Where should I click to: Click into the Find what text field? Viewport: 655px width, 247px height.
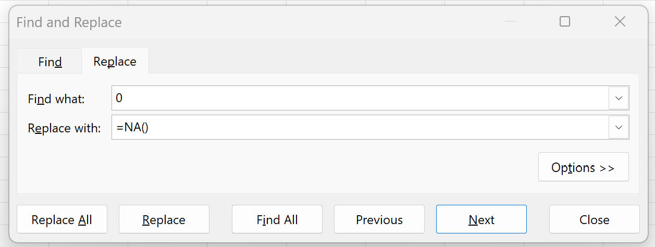pos(360,98)
